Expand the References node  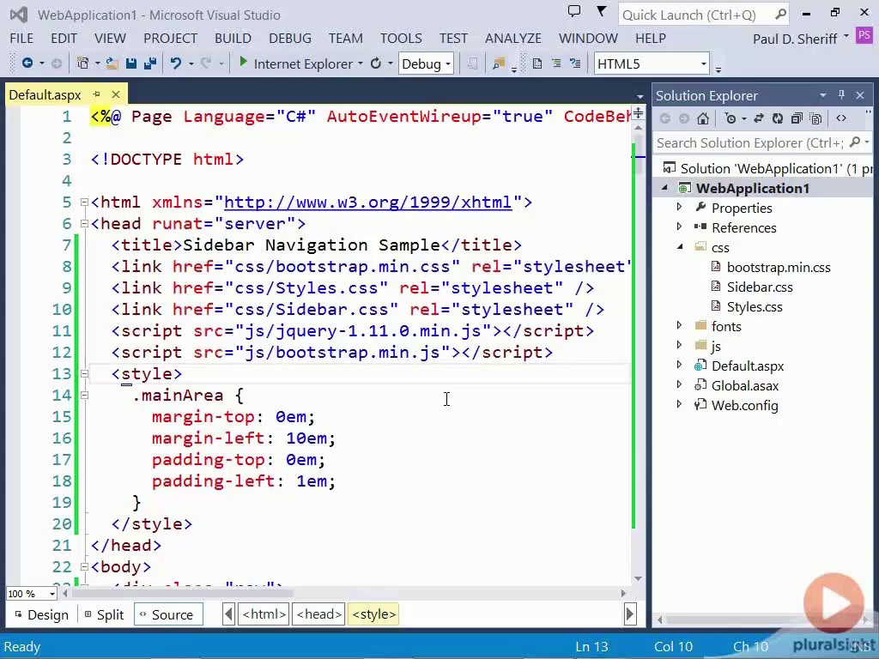pyautogui.click(x=680, y=227)
